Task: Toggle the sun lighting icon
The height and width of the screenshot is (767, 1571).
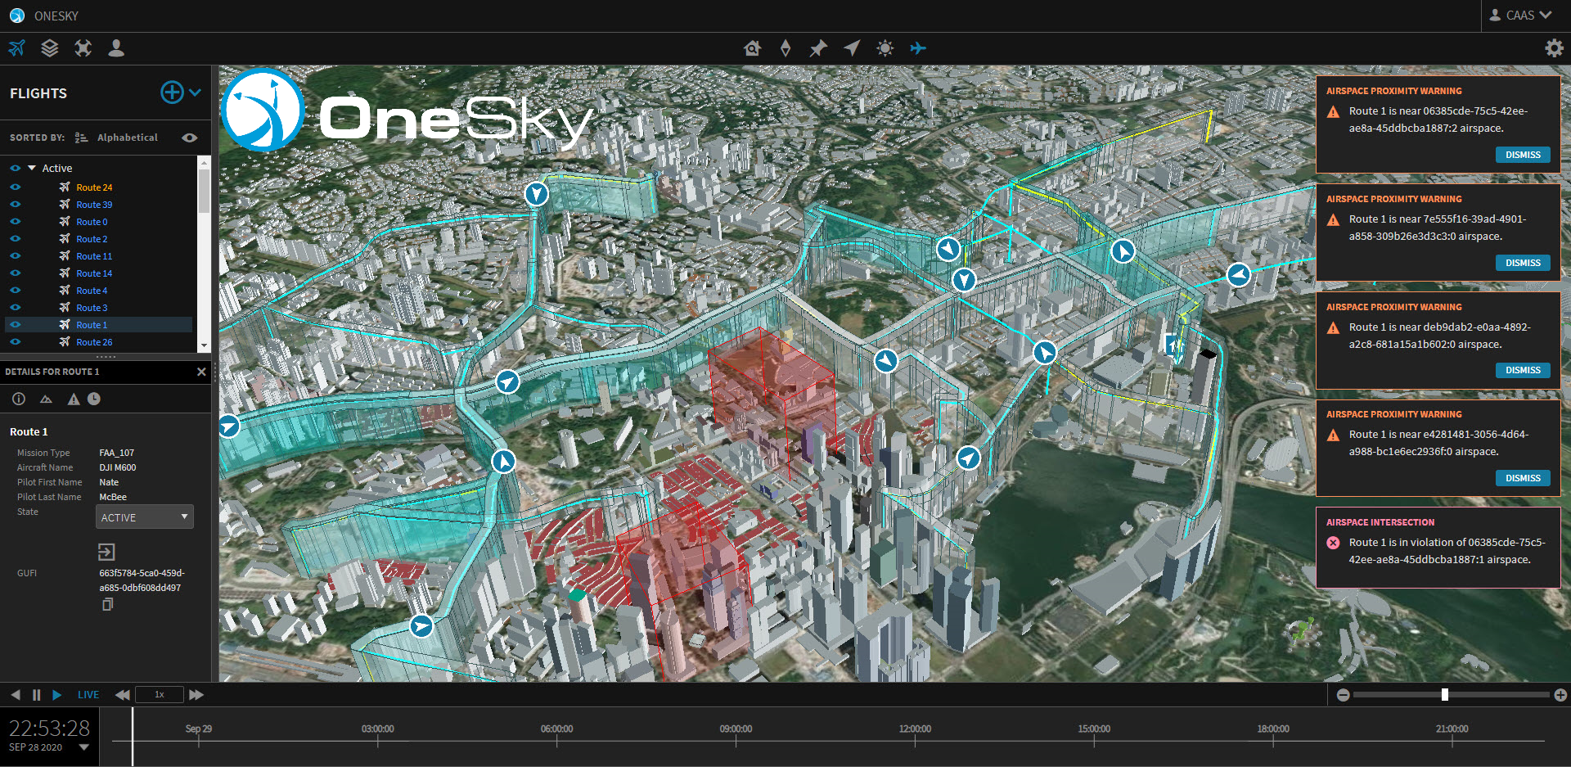Action: pyautogui.click(x=885, y=48)
